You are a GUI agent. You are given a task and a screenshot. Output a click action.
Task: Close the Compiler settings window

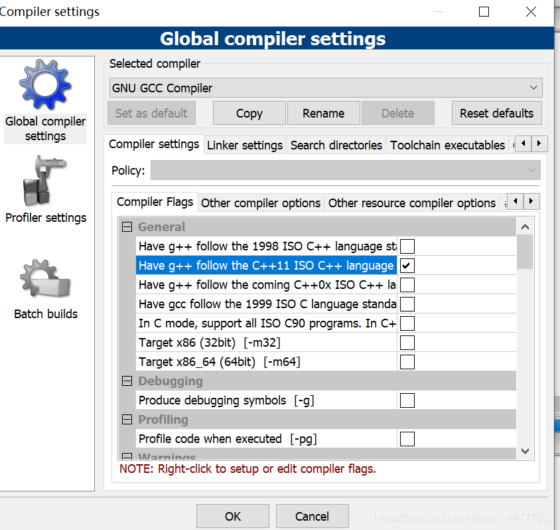coord(531,12)
